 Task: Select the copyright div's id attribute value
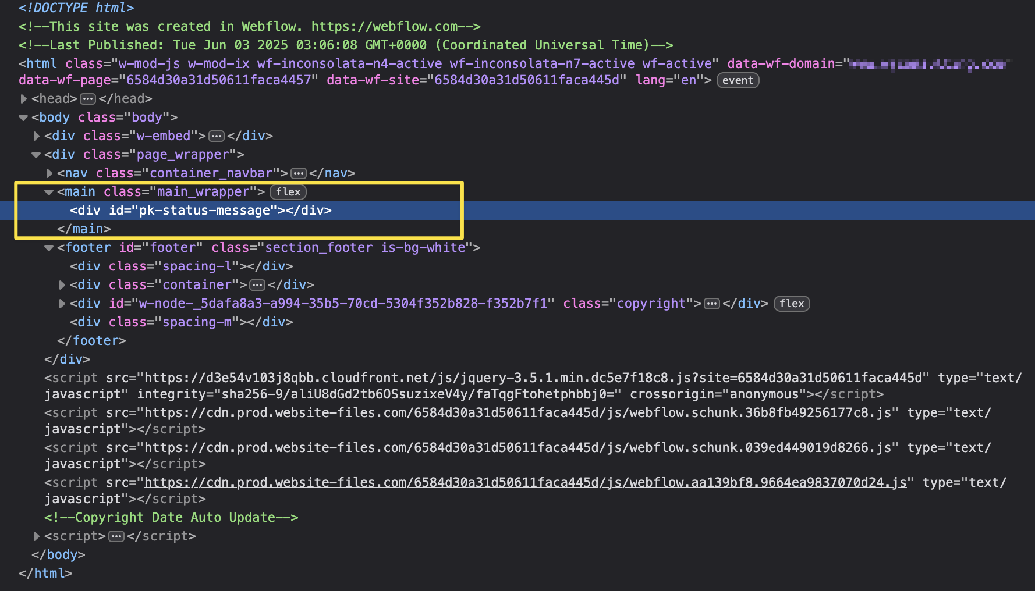point(343,304)
